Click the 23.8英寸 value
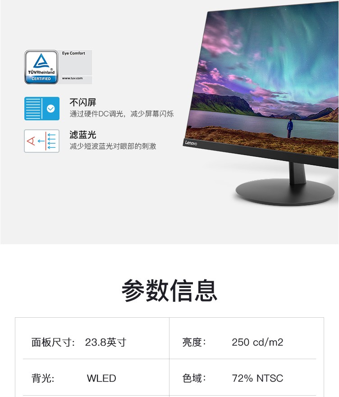This screenshot has width=339, height=397. click(105, 342)
